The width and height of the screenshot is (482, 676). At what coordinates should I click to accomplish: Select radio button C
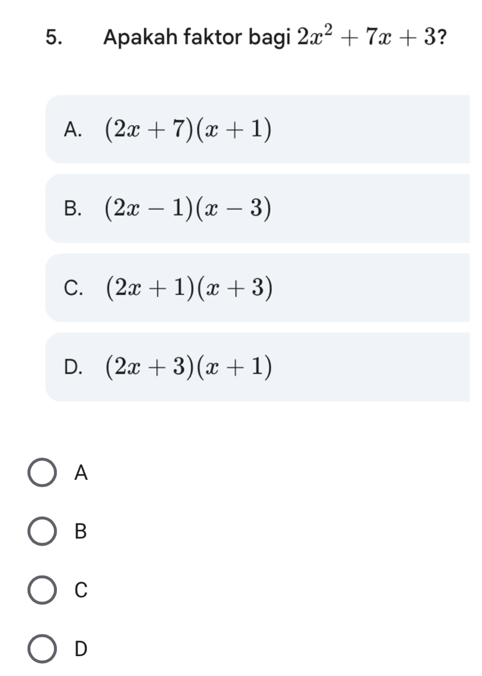tap(42, 590)
